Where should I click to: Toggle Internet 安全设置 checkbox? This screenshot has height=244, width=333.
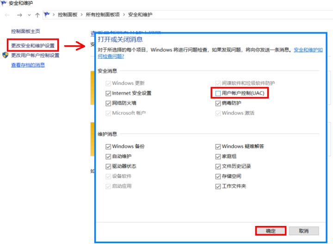[108, 93]
